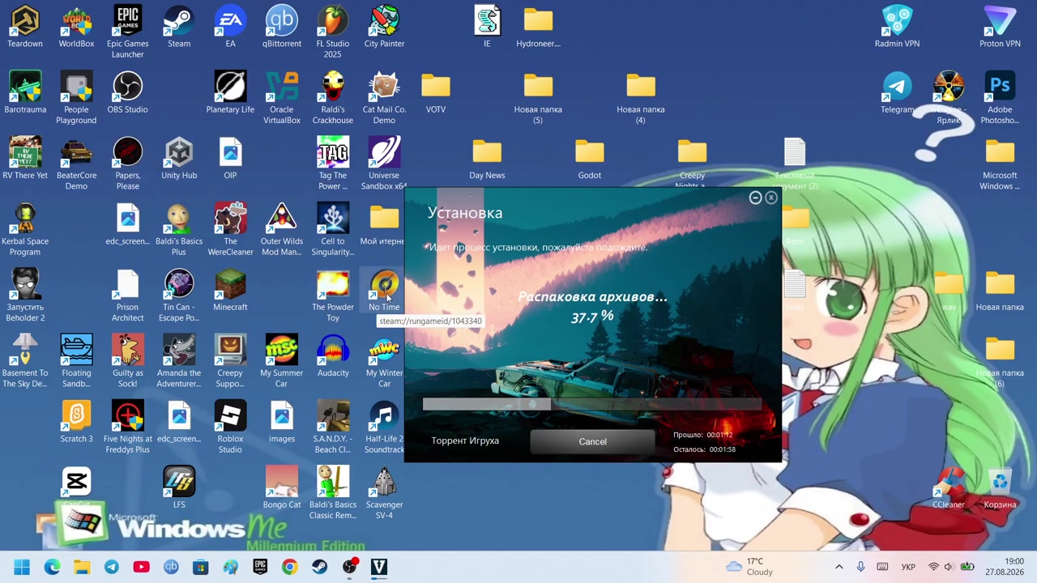Open the Windows Start menu
Viewport: 1037px width, 583px height.
pos(22,567)
